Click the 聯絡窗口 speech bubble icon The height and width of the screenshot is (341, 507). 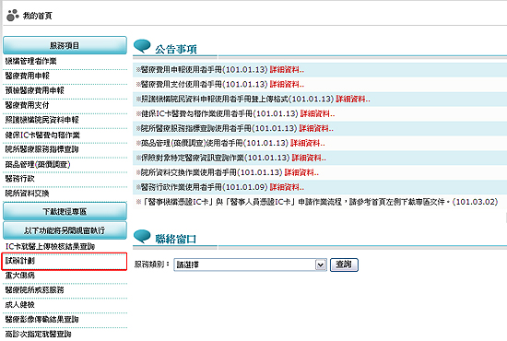(142, 236)
